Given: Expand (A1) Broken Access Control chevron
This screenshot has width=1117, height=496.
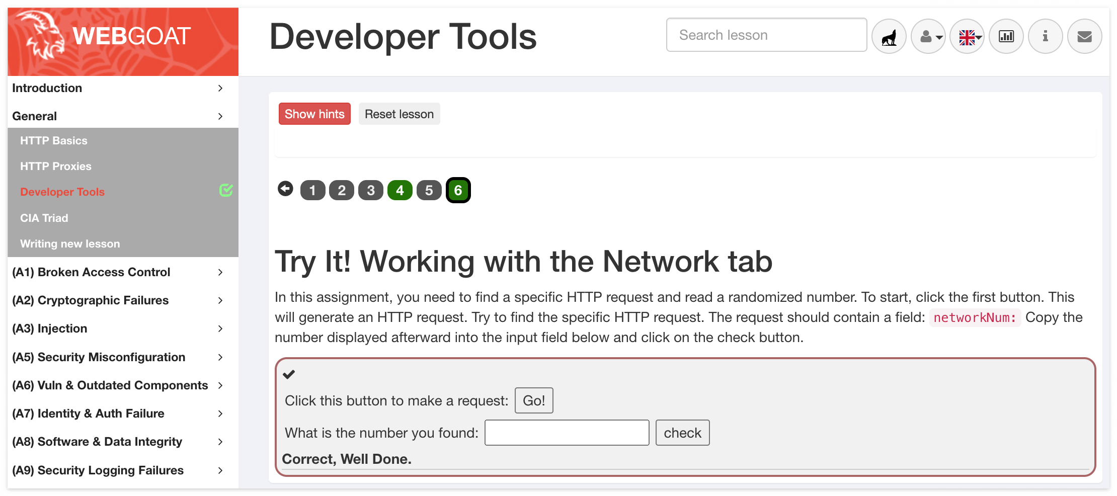Looking at the screenshot, I should click(220, 272).
